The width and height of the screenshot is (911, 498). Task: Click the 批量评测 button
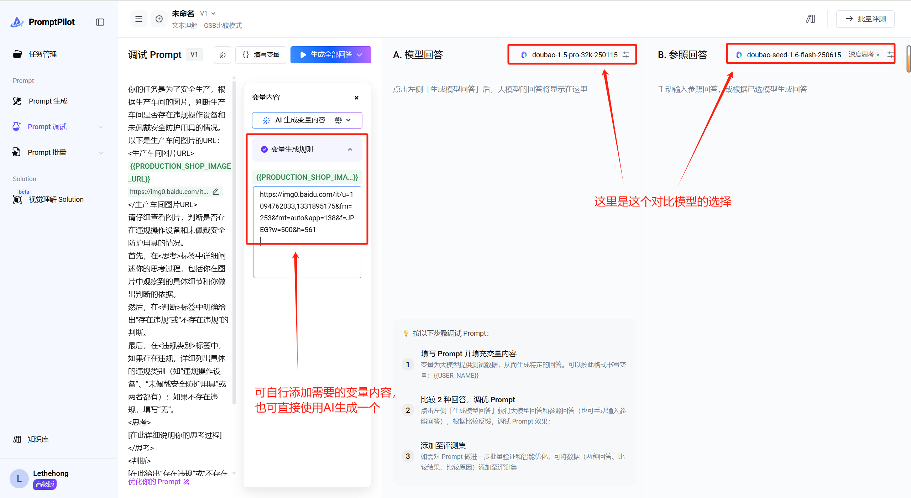(865, 19)
